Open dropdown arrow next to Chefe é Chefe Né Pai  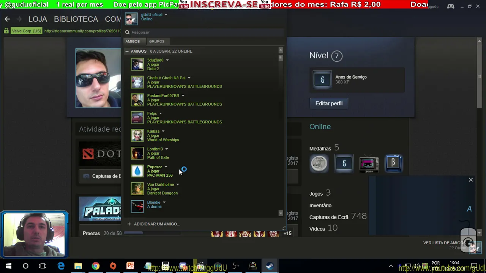pyautogui.click(x=189, y=78)
